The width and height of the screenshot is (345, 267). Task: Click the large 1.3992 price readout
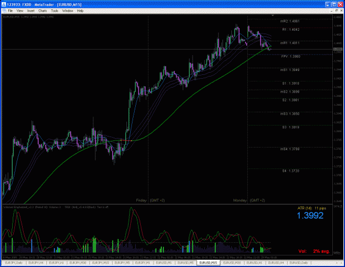(x=310, y=216)
